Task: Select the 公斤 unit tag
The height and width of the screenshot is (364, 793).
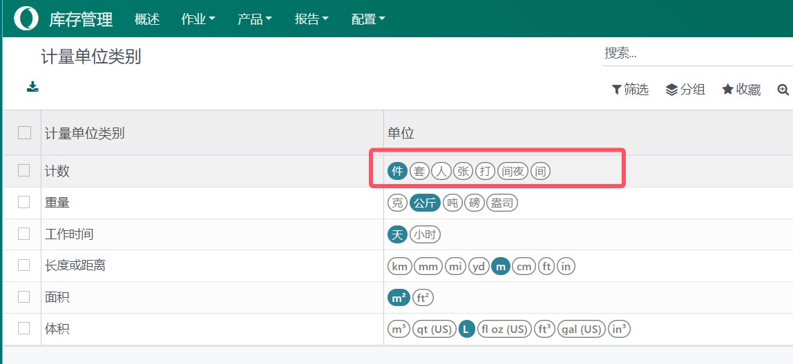Action: 425,203
